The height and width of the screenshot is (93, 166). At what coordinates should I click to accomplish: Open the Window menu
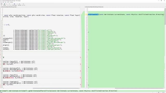pyautogui.click(x=11, y=2)
